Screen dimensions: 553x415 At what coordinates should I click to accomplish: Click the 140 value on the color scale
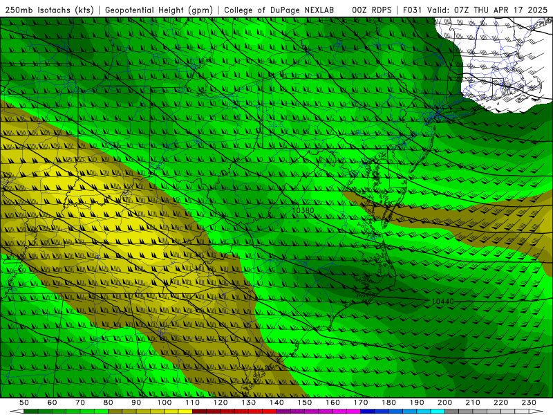pos(276,403)
